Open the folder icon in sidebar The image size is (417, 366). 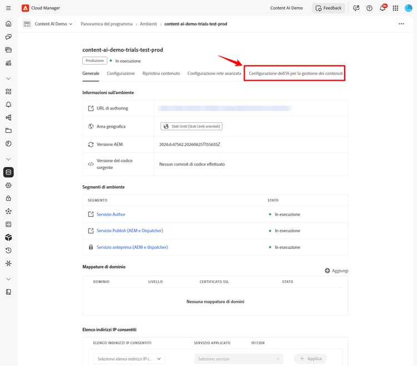pyautogui.click(x=8, y=130)
